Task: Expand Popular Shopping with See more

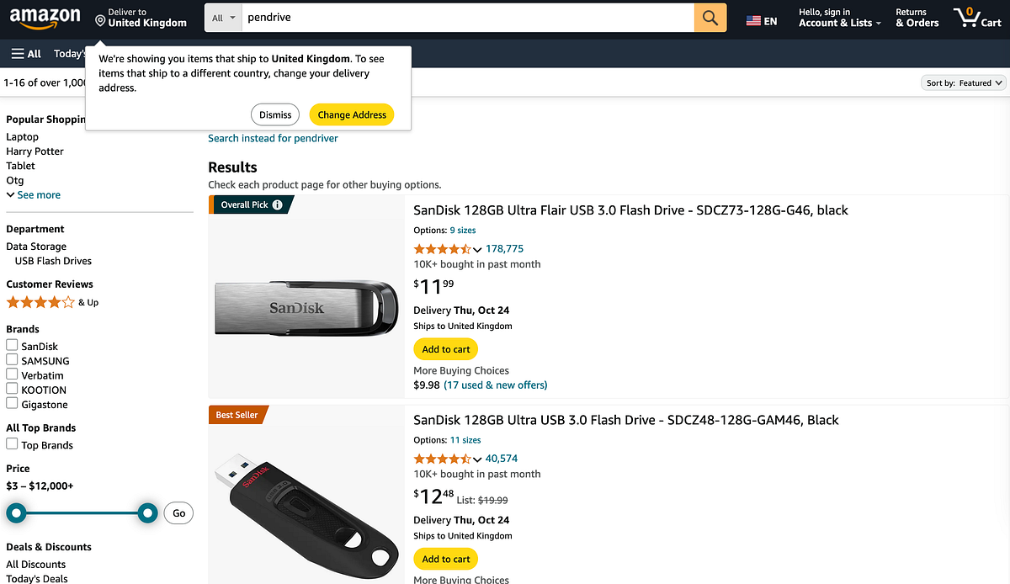Action: pyautogui.click(x=34, y=194)
